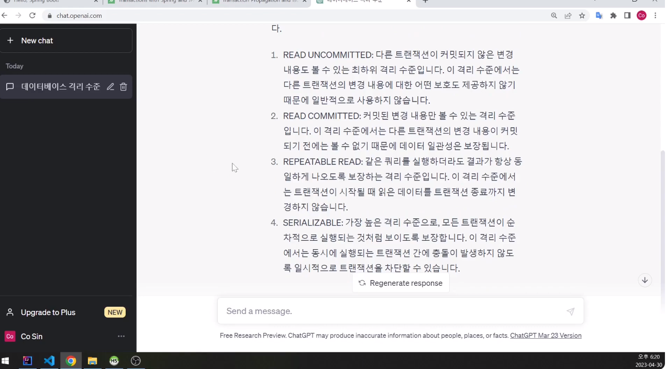Screen dimensions: 666x369
Task: Open a new browser tab with plus
Action: tap(425, 2)
